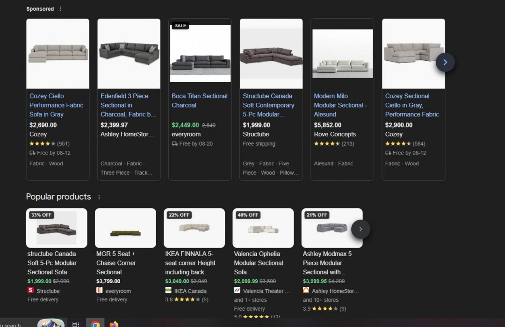Click the $2,900.00 Cozey Sectional price
The image size is (505, 327).
point(399,125)
